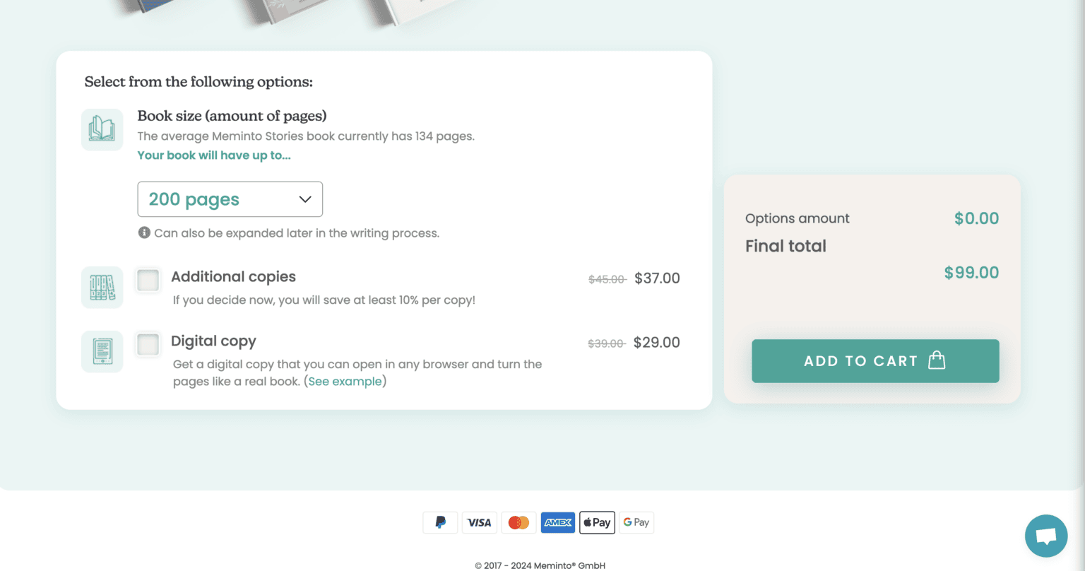The width and height of the screenshot is (1085, 571).
Task: Open the See example link
Action: tap(345, 382)
